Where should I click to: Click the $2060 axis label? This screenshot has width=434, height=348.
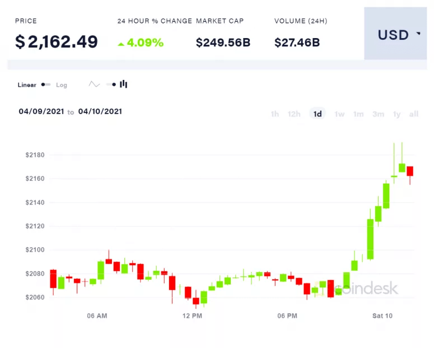35,298
